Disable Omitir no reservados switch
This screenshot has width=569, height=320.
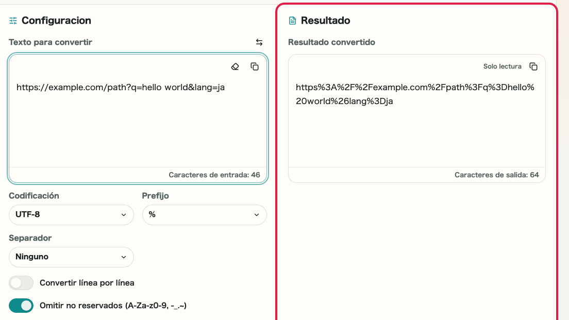(x=21, y=306)
